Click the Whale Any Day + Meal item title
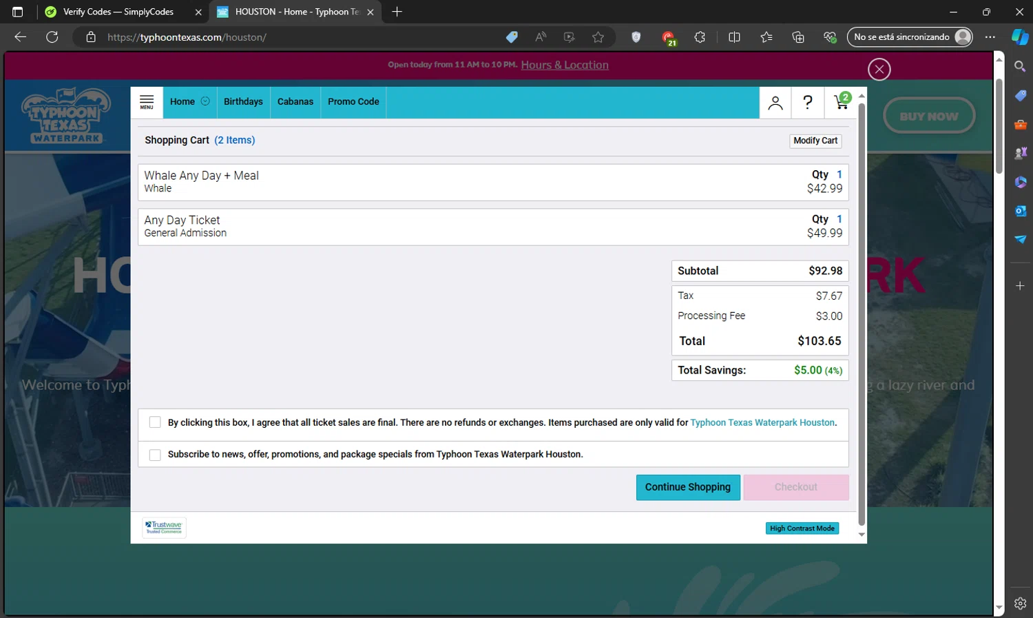Screen dimensions: 1033x618 click(x=201, y=176)
